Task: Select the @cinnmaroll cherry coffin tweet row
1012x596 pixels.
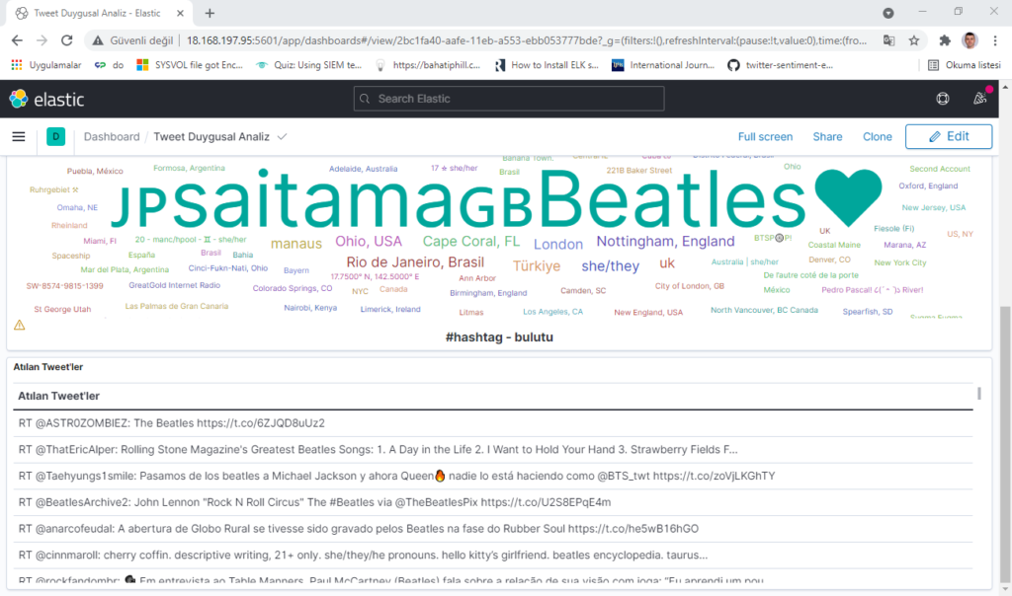Action: pyautogui.click(x=493, y=556)
